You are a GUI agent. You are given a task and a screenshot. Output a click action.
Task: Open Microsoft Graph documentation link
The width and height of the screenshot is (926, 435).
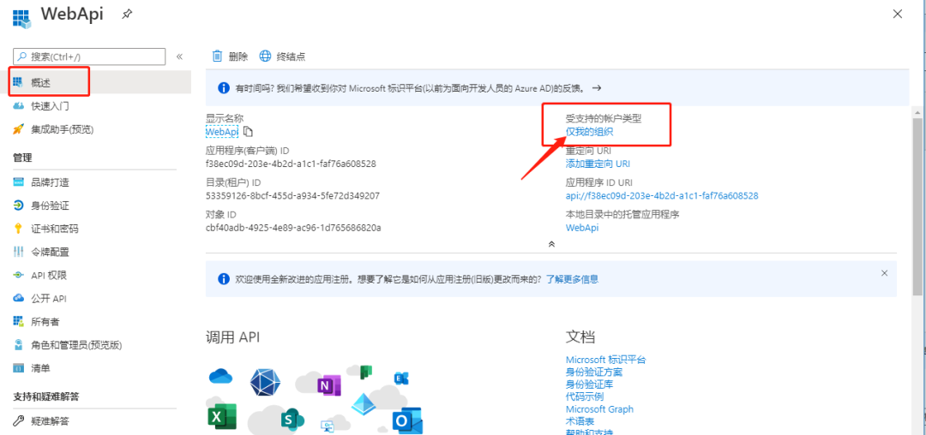coord(599,409)
